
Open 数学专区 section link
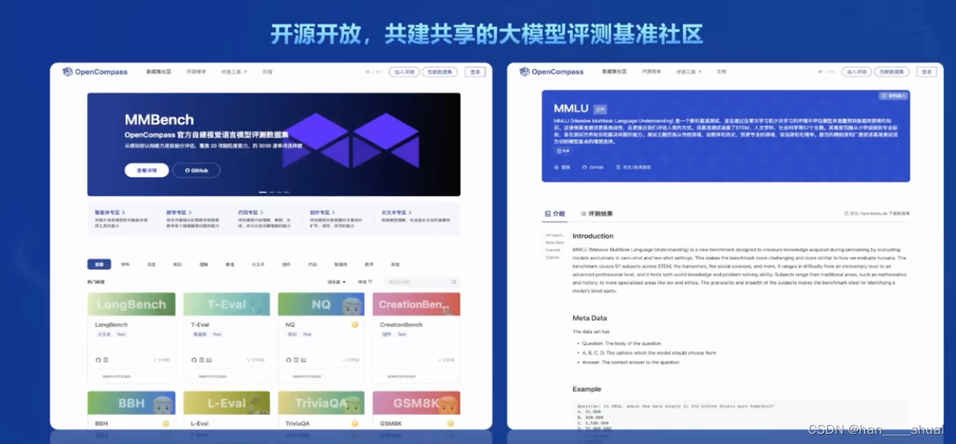tap(179, 213)
